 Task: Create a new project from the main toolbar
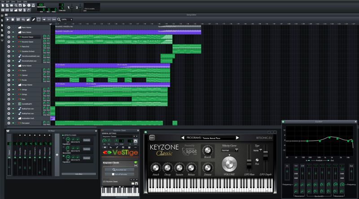3,5
